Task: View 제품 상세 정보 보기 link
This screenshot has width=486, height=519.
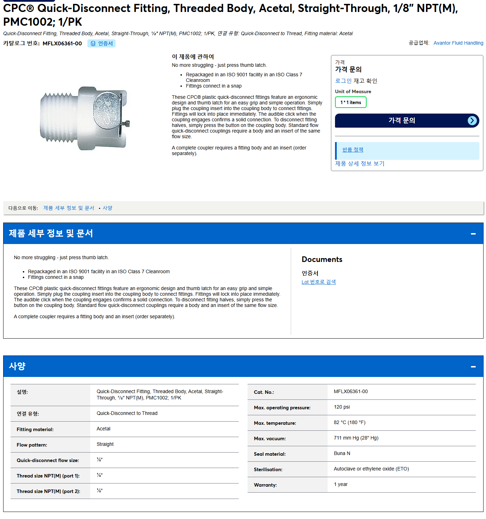Action: coord(360,164)
